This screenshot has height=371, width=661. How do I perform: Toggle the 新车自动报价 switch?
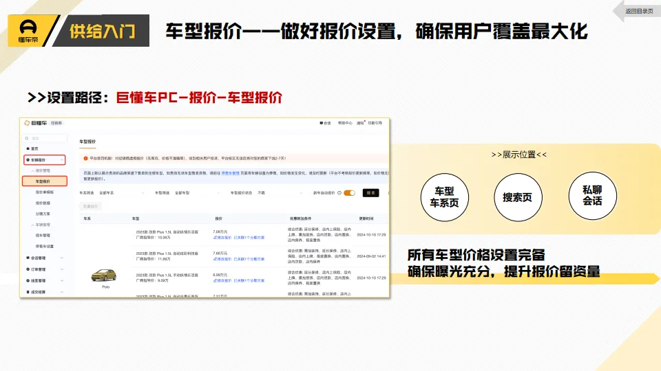click(x=350, y=193)
